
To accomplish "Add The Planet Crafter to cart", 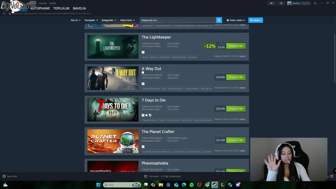I will tap(236, 140).
